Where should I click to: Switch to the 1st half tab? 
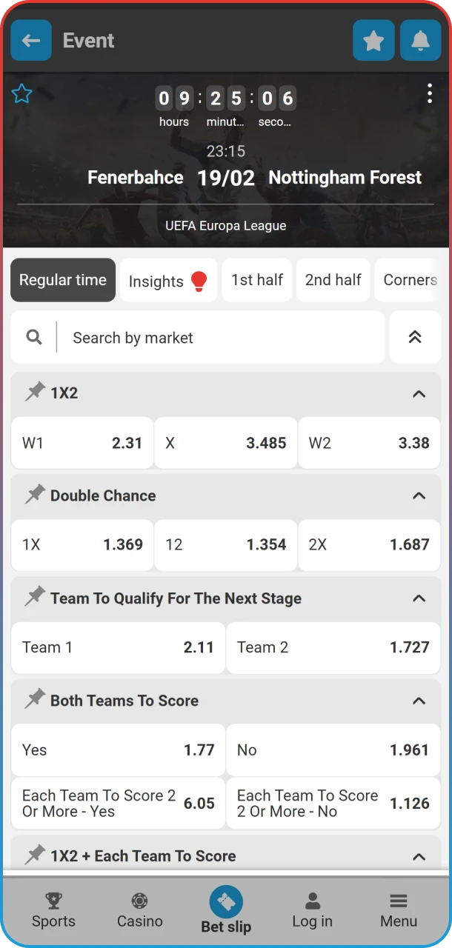coord(256,280)
